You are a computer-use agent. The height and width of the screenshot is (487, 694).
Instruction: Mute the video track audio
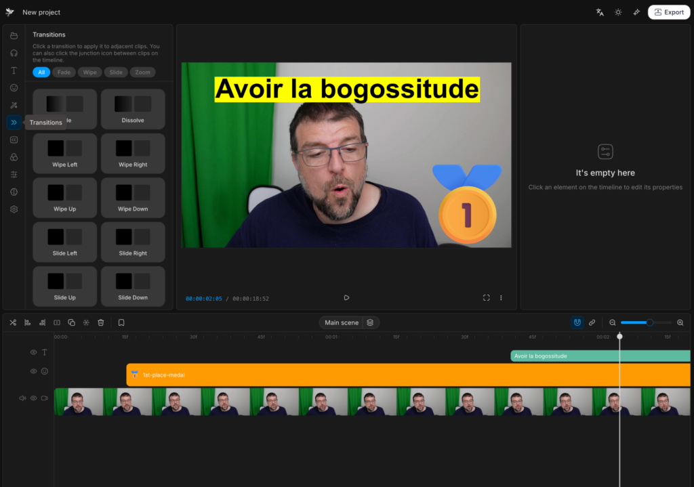22,398
